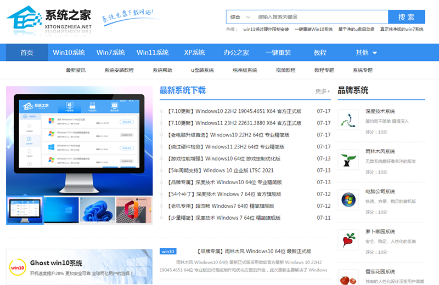Open the XP系统 nav item
The image size is (439, 285).
point(194,53)
